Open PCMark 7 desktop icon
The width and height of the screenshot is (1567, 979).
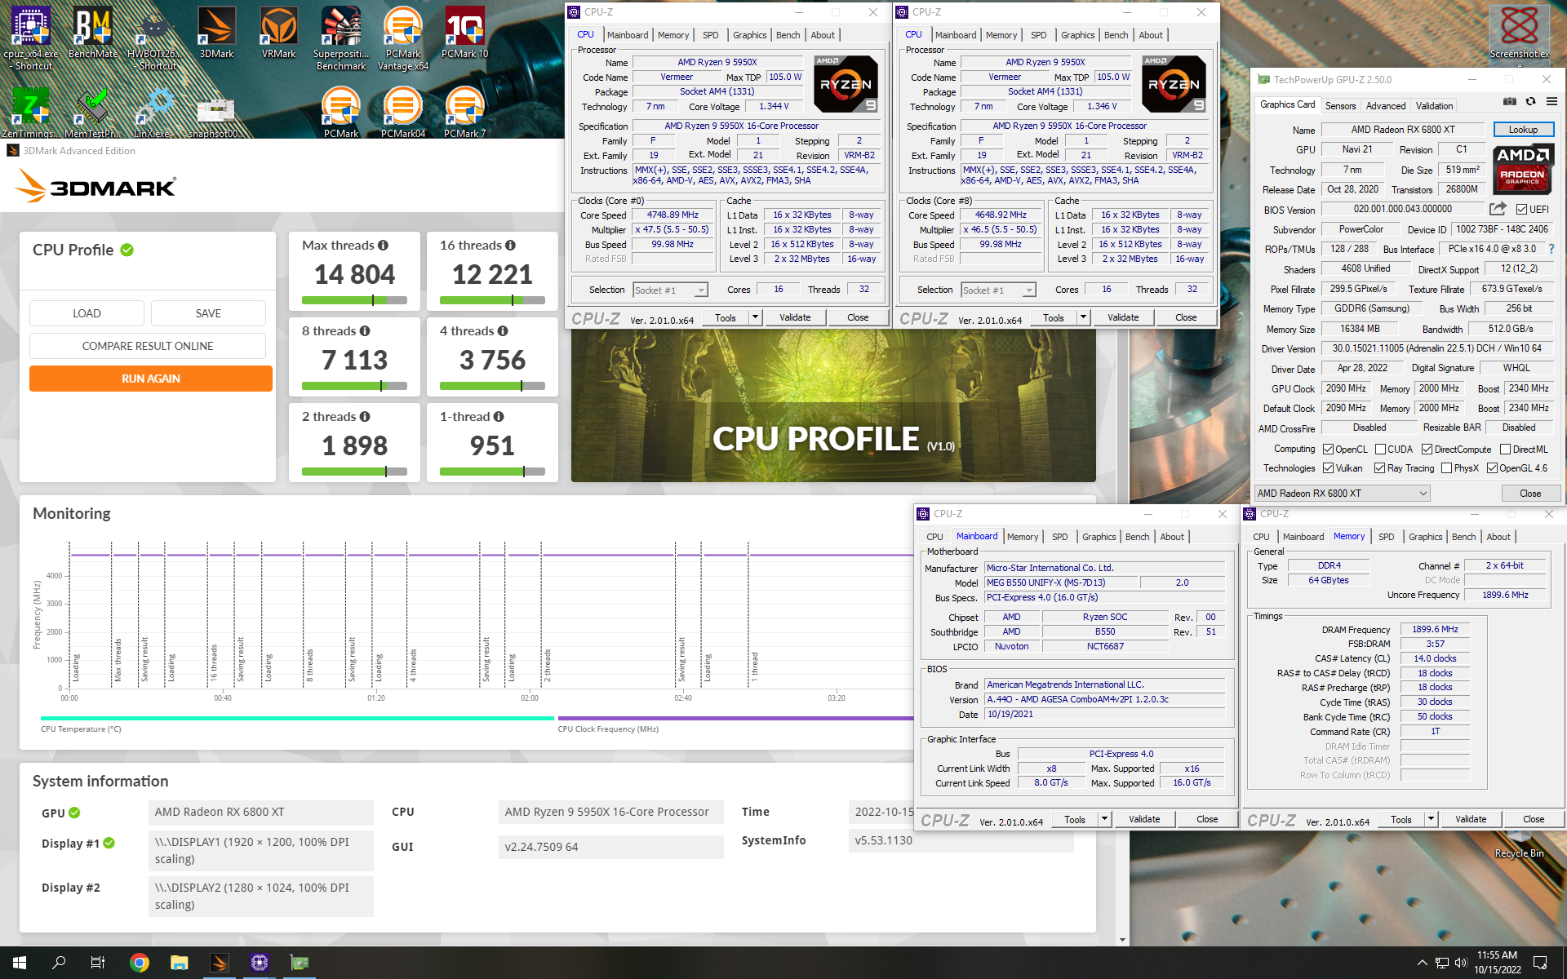point(465,113)
